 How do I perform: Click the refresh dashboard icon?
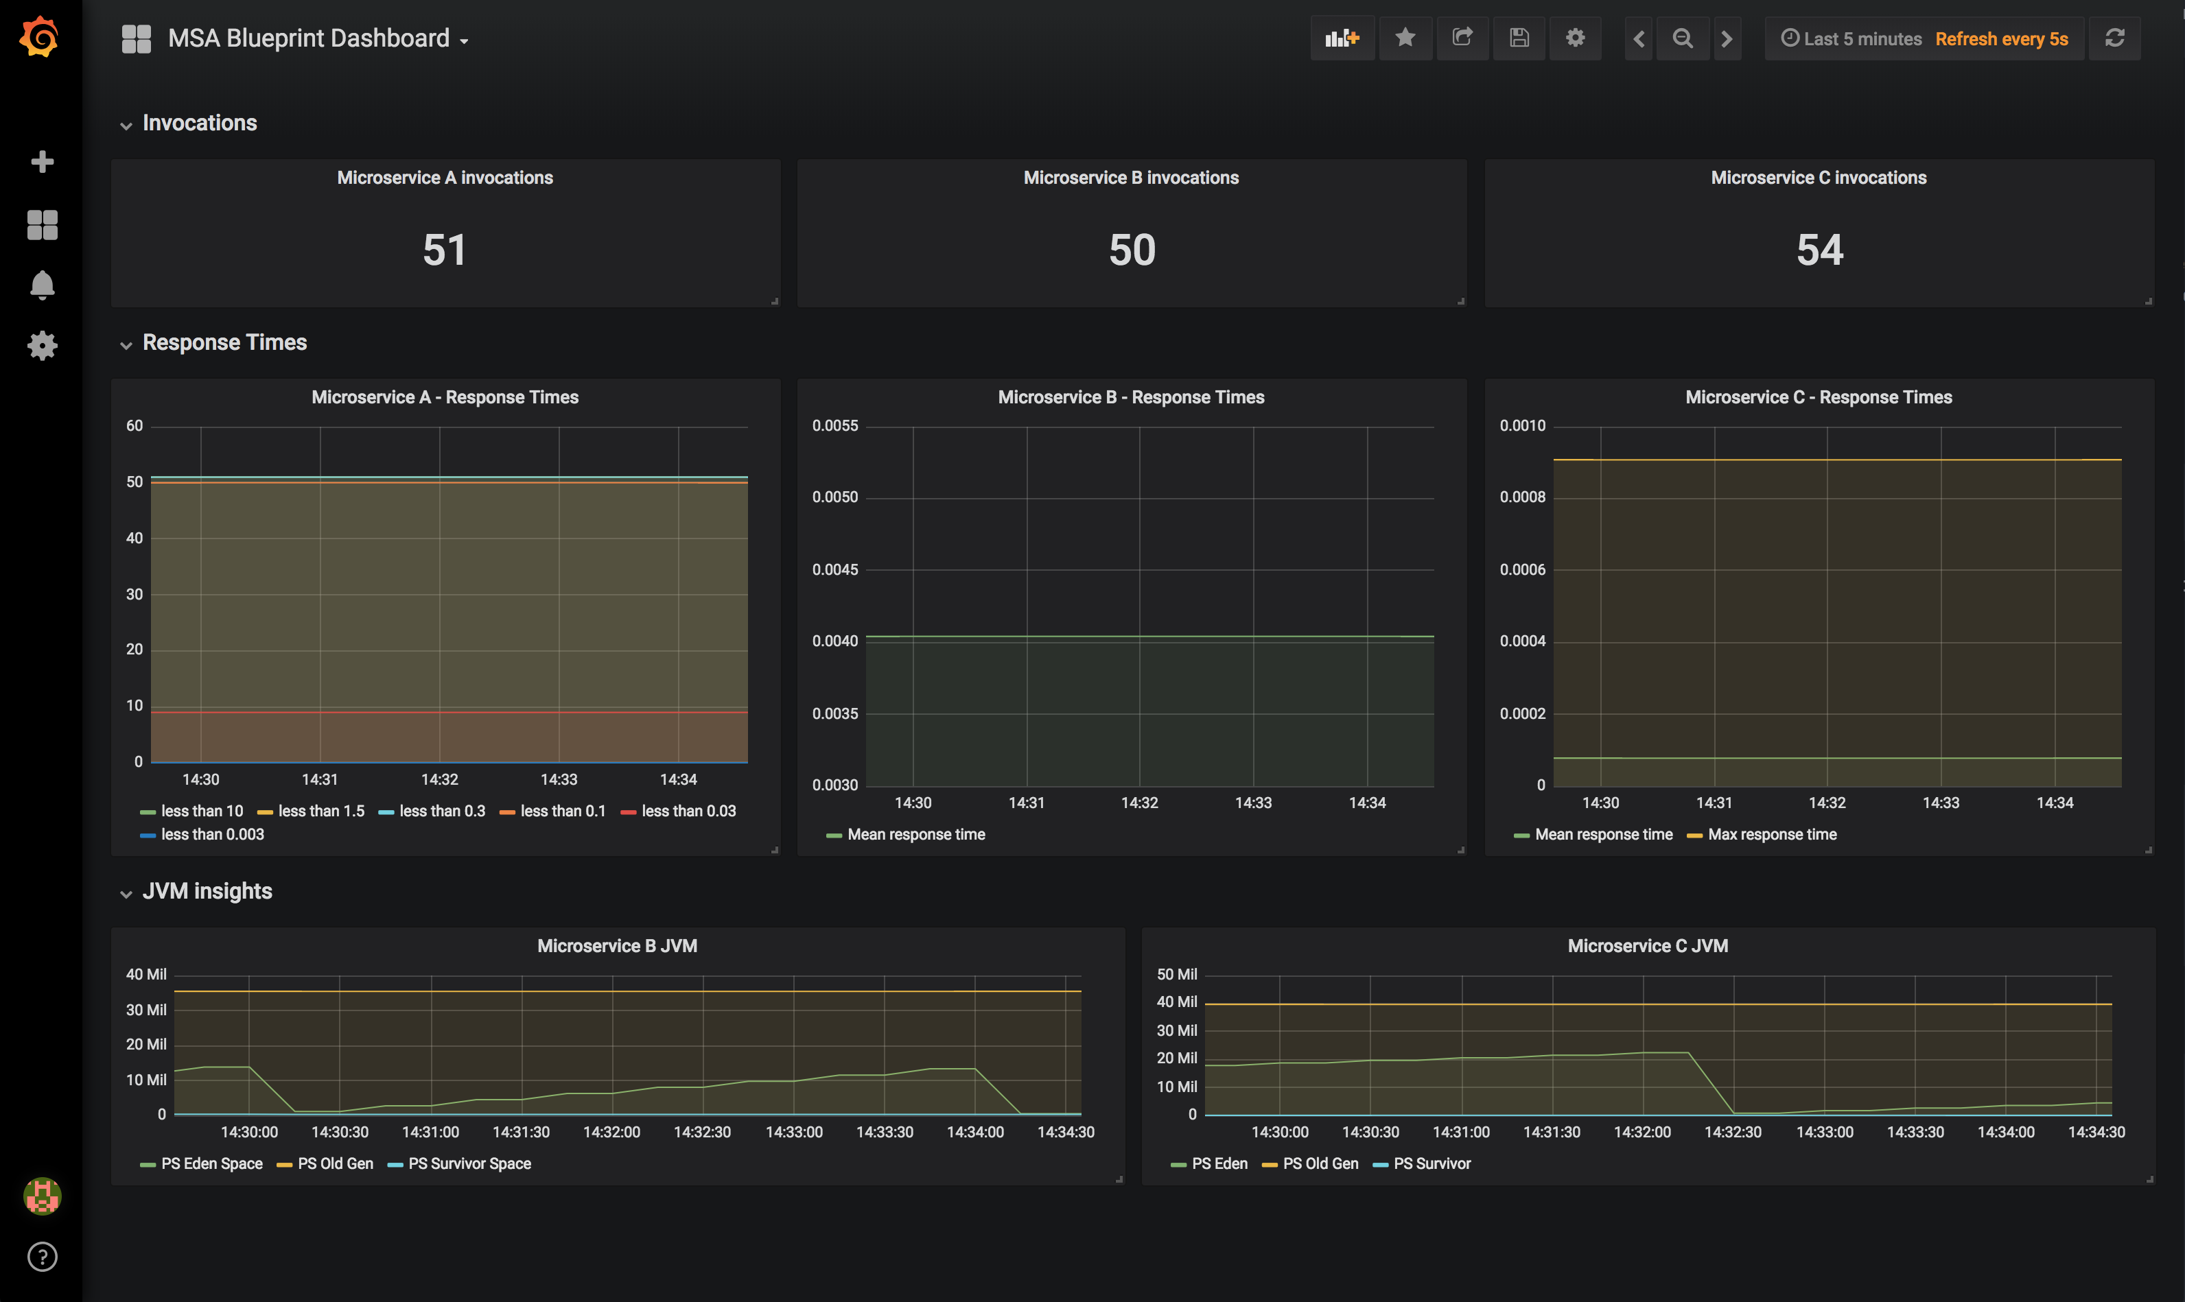pyautogui.click(x=2115, y=38)
